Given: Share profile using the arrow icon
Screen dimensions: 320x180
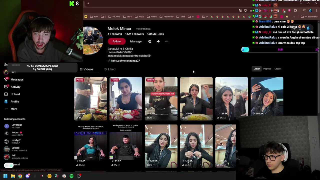Looking at the screenshot, I should pos(158,41).
